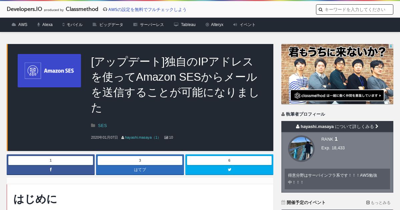Viewport: 400px width, 210px height.
Task: Click the user icon beside the author name
Action: coord(123,137)
